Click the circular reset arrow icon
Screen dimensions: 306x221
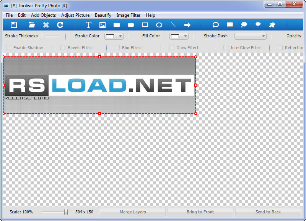(60, 25)
